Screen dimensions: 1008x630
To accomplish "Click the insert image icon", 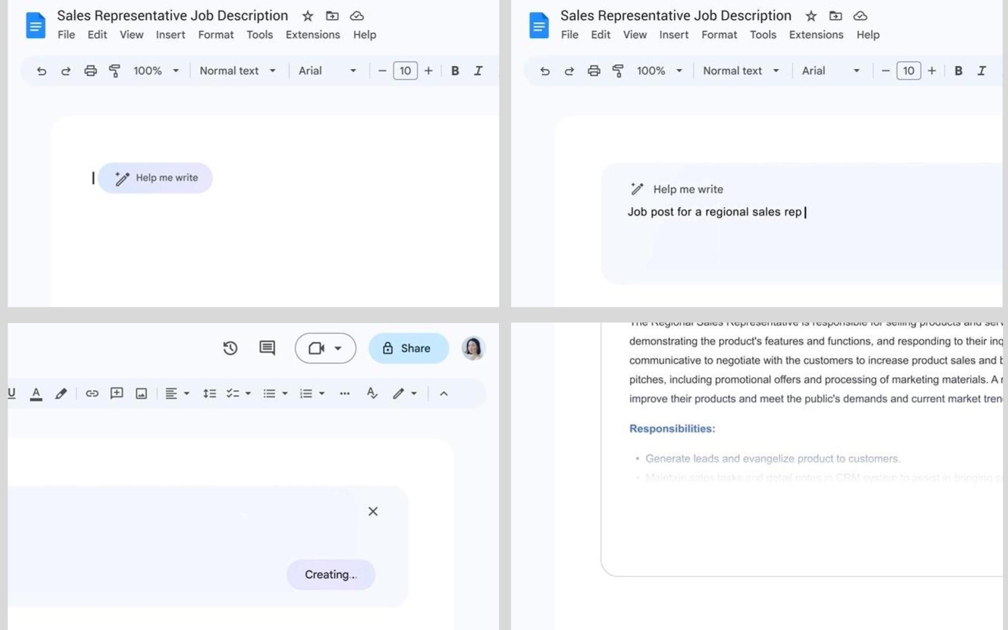I will pos(141,394).
